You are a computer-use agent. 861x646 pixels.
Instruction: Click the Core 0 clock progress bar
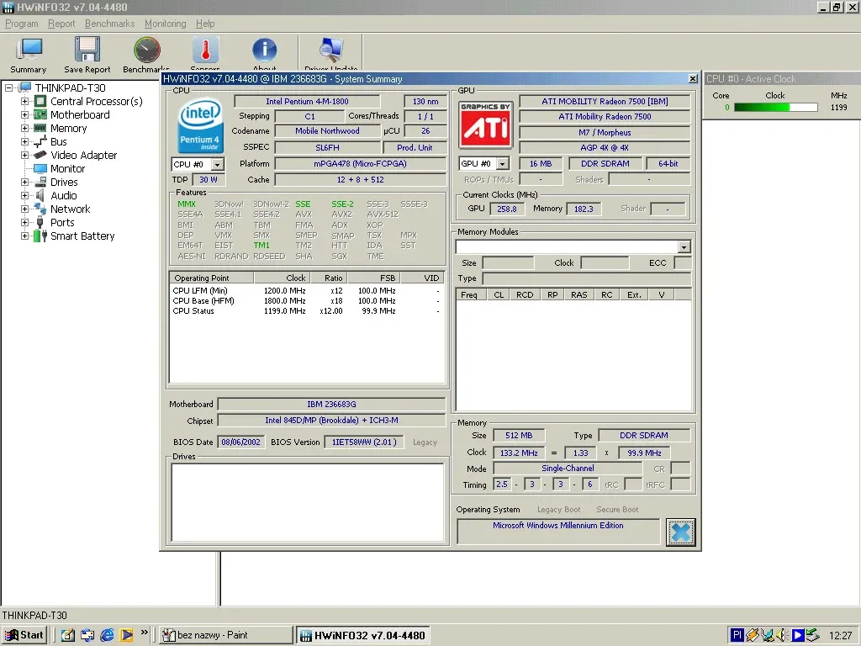(x=776, y=108)
